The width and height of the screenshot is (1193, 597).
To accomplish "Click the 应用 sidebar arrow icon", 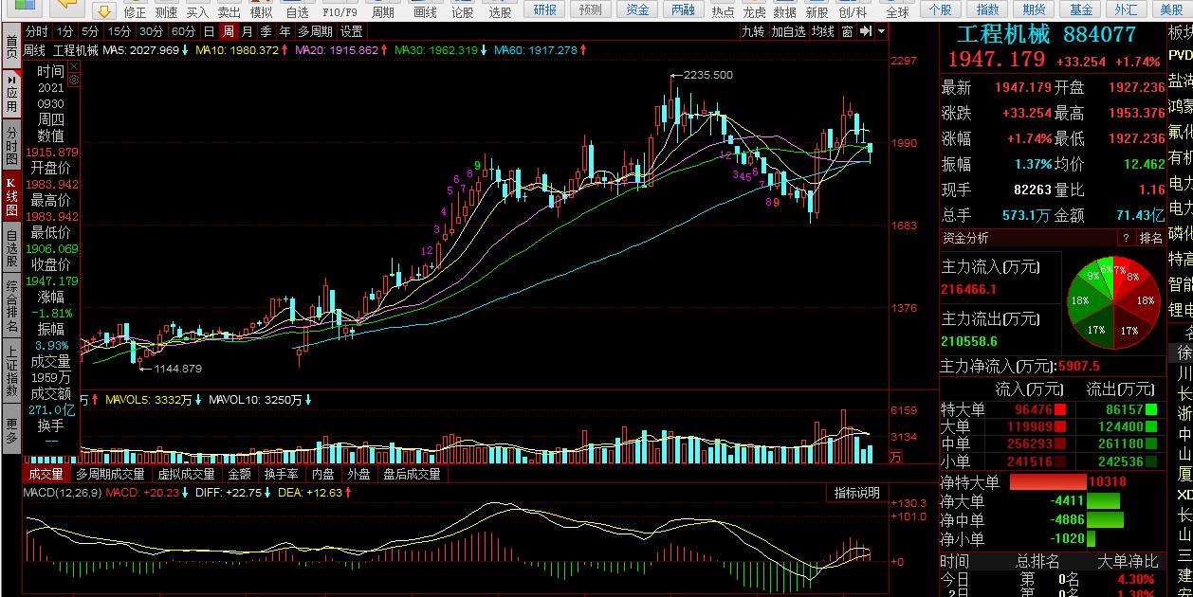I will pyautogui.click(x=11, y=81).
